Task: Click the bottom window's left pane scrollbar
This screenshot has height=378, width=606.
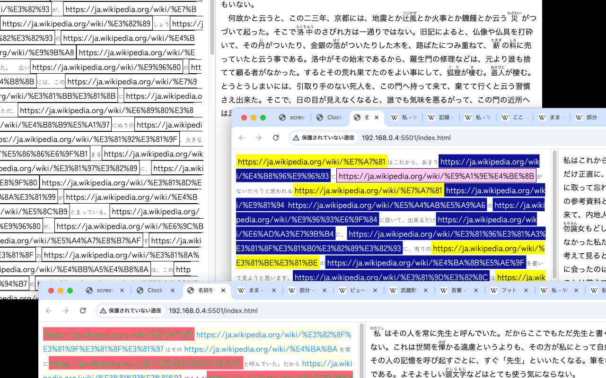Action: click(362, 350)
